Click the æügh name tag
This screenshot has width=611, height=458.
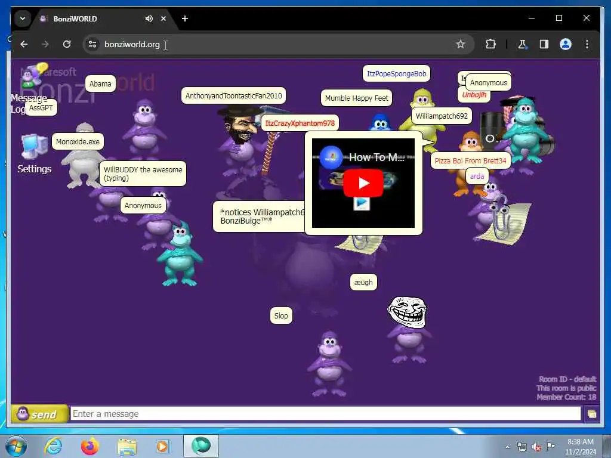click(363, 283)
